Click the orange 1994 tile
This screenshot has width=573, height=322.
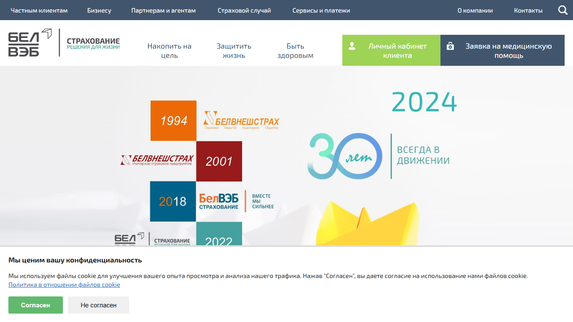click(x=174, y=121)
